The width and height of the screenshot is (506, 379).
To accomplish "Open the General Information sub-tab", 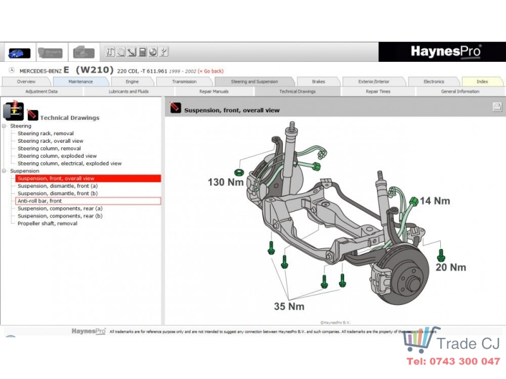I will [460, 92].
